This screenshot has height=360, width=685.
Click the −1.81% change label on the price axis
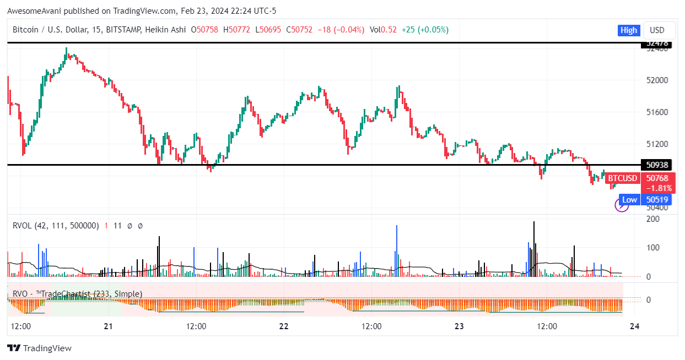tap(658, 188)
